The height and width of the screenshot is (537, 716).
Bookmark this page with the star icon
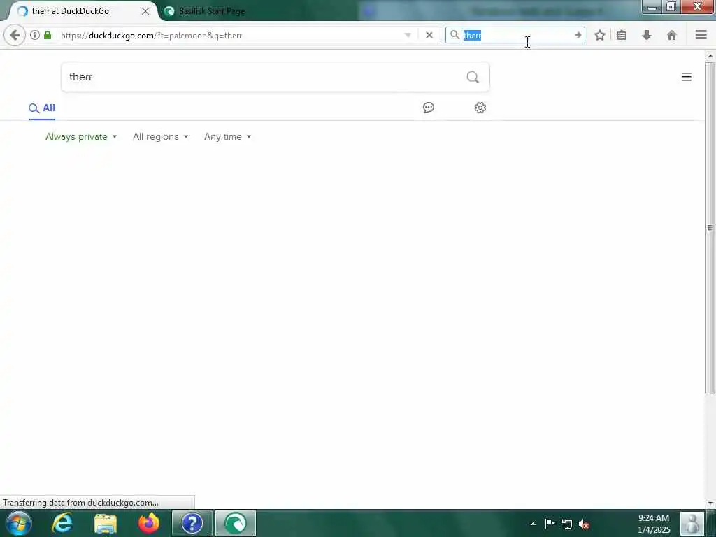click(599, 35)
